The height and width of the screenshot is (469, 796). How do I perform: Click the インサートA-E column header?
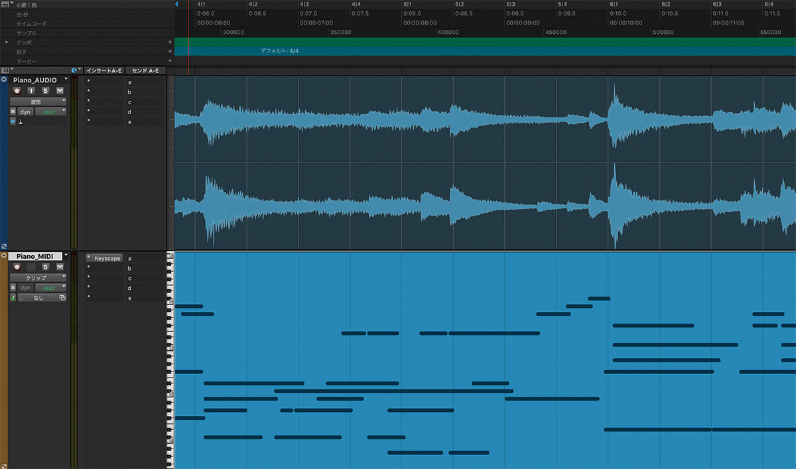point(104,70)
